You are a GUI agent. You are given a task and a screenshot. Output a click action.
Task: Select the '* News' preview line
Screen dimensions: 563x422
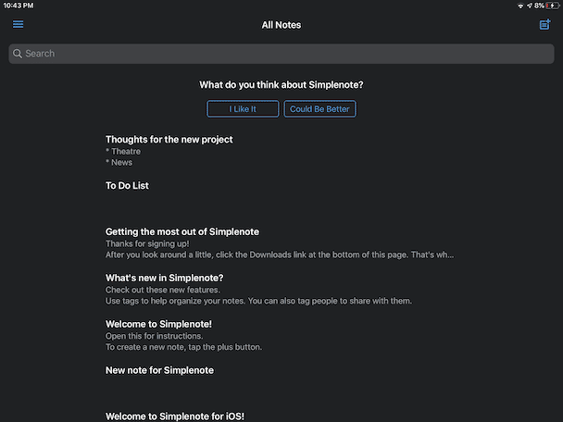[x=119, y=163]
